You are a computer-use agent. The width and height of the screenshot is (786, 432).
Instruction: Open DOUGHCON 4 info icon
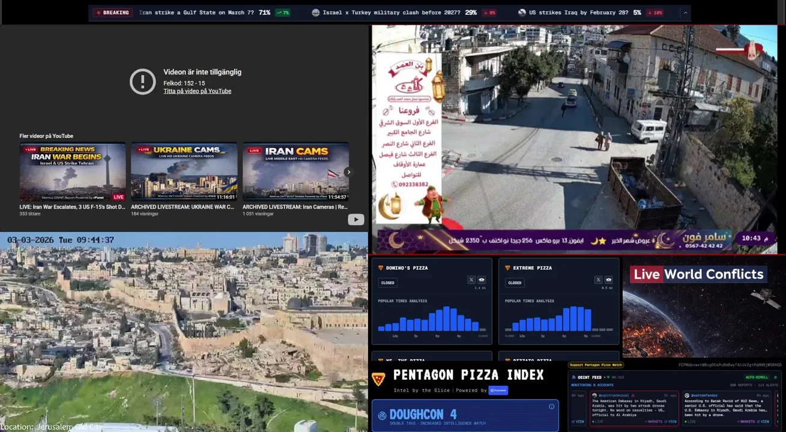coord(551,407)
